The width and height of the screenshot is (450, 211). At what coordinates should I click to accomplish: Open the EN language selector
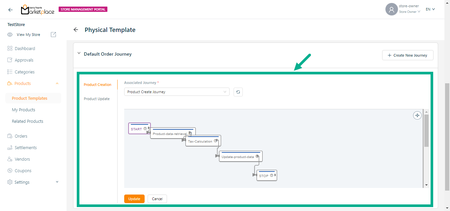(x=430, y=9)
